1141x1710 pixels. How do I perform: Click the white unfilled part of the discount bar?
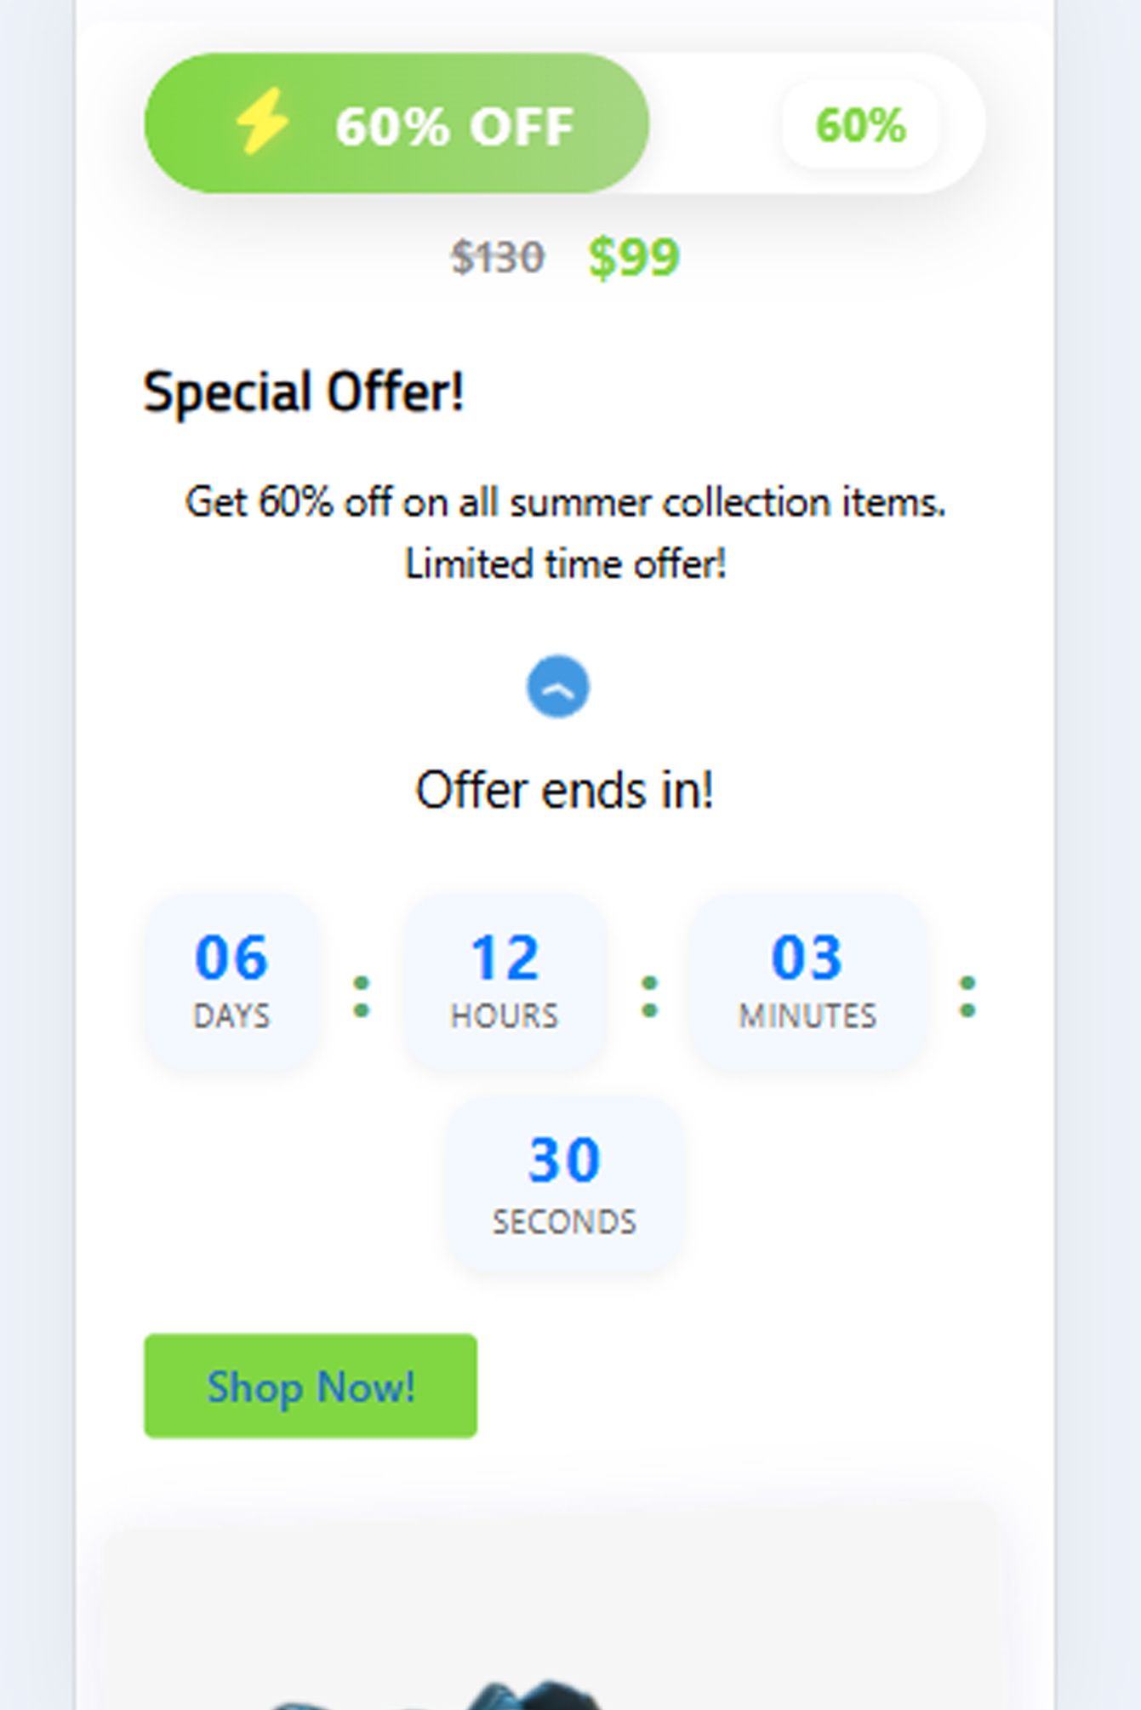[x=715, y=123]
